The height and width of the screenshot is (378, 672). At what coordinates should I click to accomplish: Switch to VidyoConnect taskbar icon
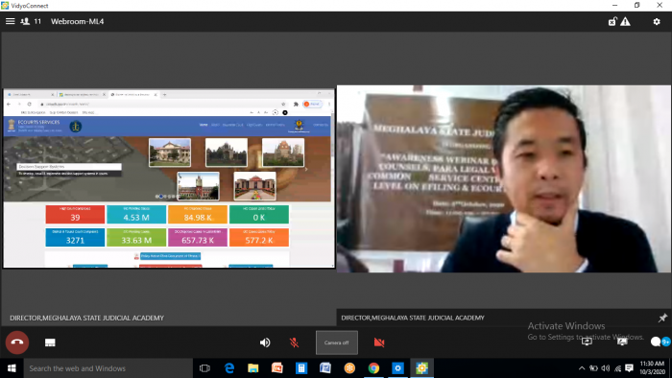421,368
